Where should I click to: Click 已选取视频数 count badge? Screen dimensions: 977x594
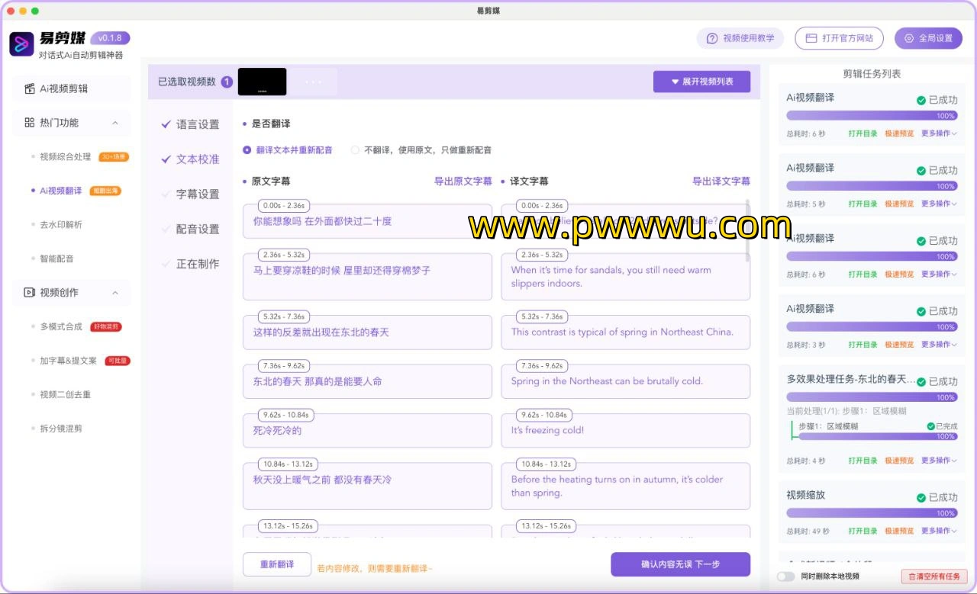pos(227,82)
